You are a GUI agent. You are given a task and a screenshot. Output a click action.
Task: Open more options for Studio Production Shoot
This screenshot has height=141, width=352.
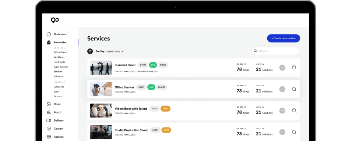point(282,132)
